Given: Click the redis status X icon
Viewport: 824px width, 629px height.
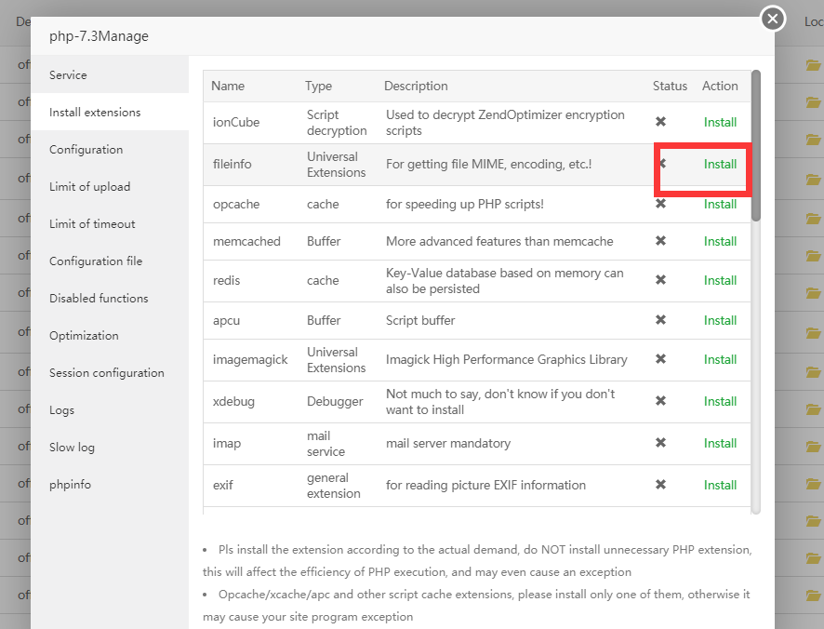Looking at the screenshot, I should tap(660, 280).
